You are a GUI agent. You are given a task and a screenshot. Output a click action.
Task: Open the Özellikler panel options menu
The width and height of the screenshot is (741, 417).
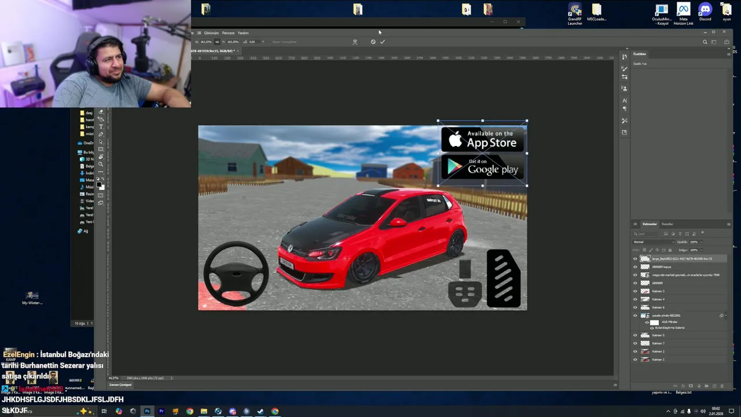tap(728, 54)
